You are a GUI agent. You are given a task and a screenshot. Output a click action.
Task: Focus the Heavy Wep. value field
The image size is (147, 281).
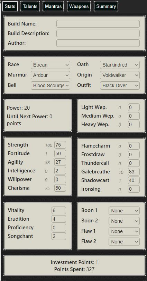tap(134, 124)
